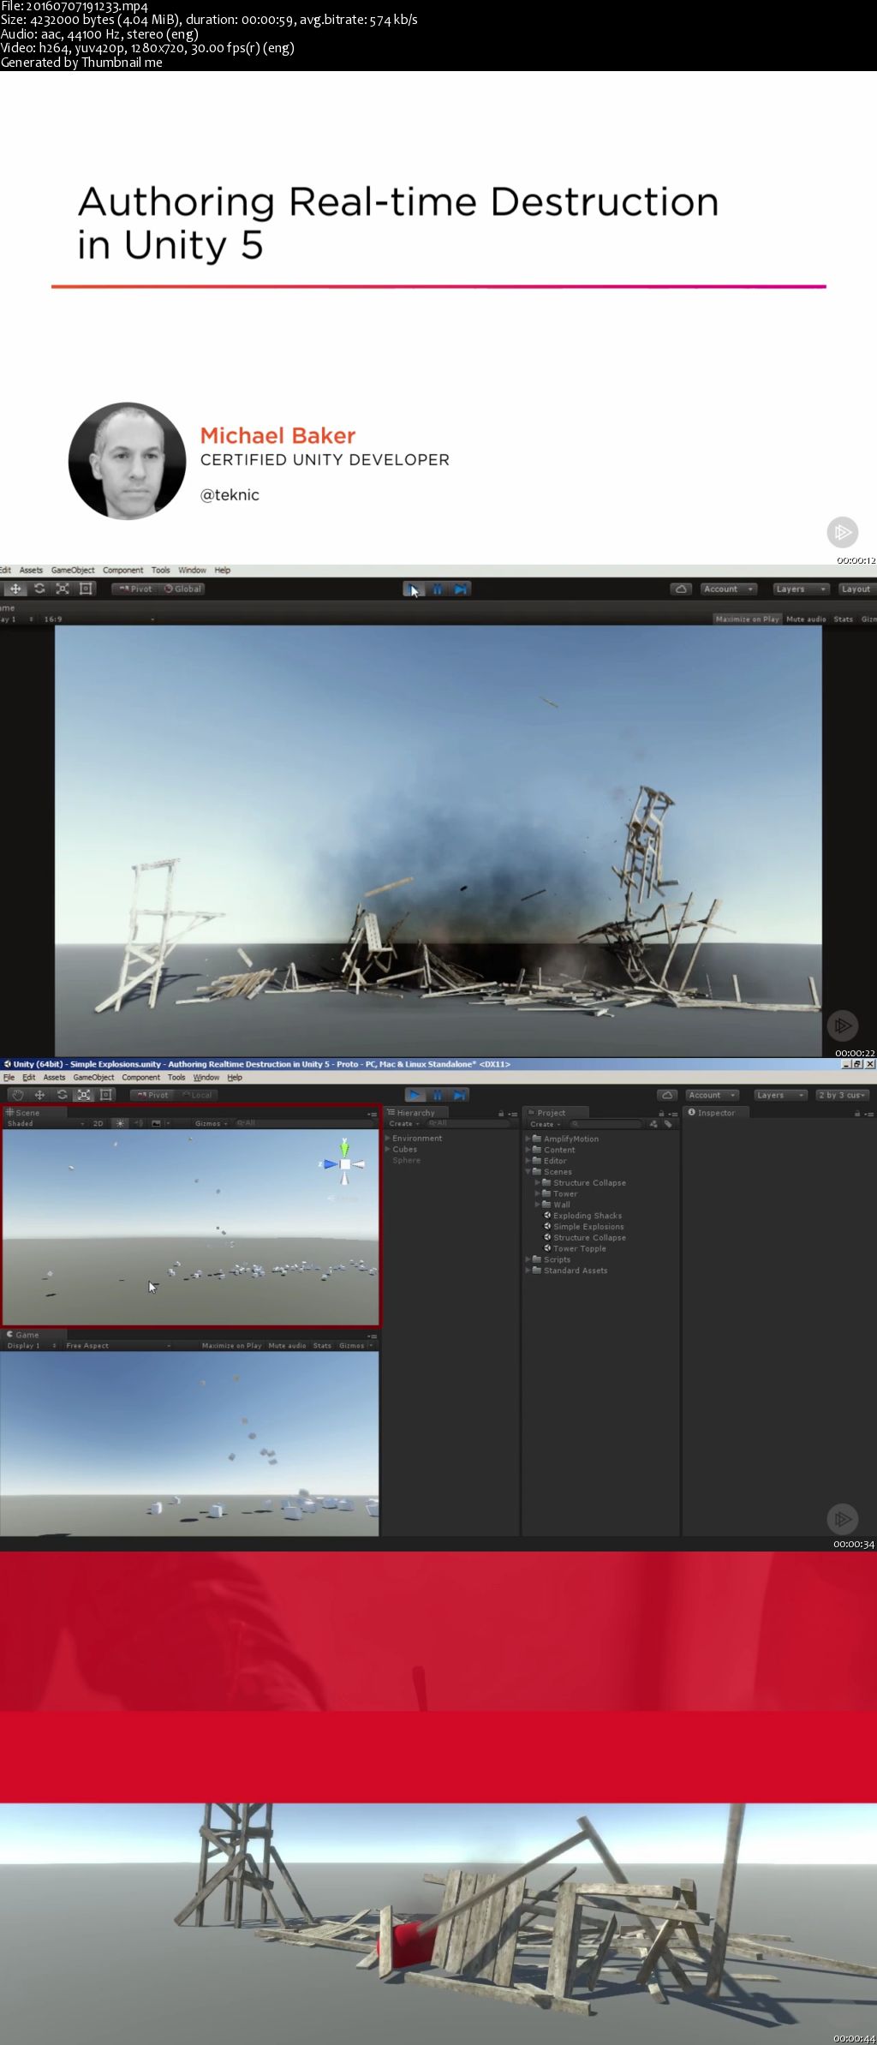877x2045 pixels.
Task: Click Play button in Simple Explosions editor
Action: [x=415, y=1095]
